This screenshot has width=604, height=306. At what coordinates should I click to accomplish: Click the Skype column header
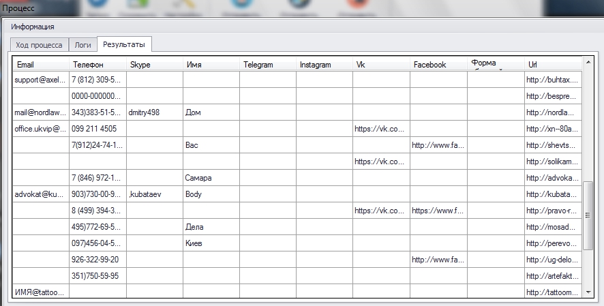[x=155, y=64]
